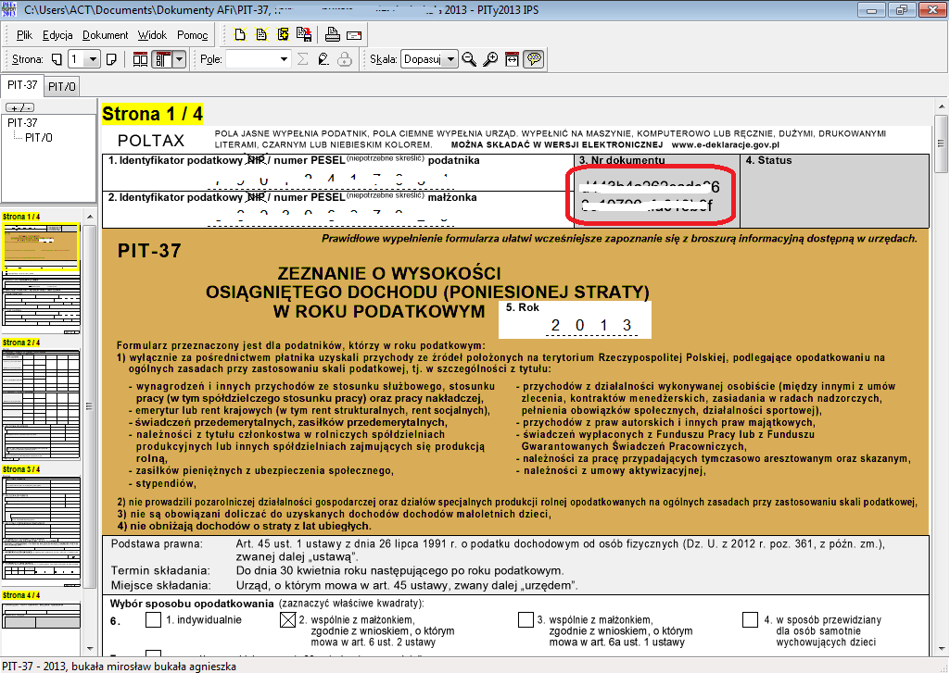Click the yellow hint bubble icon
The height and width of the screenshot is (673, 950).
coord(535,58)
